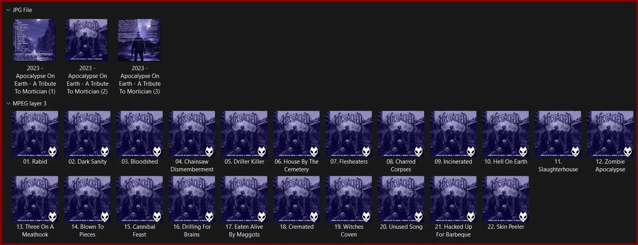Click the file name '09. Incinerated'

tap(453, 162)
